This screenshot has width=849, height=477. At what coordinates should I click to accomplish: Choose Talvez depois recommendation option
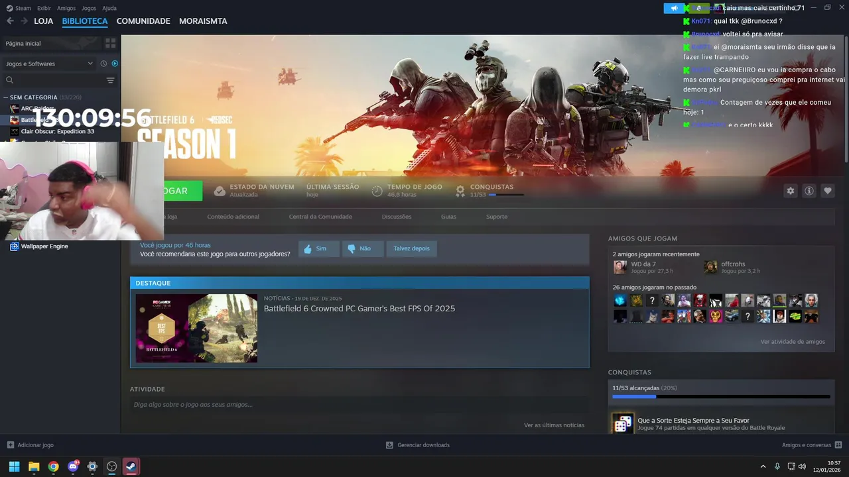411,248
